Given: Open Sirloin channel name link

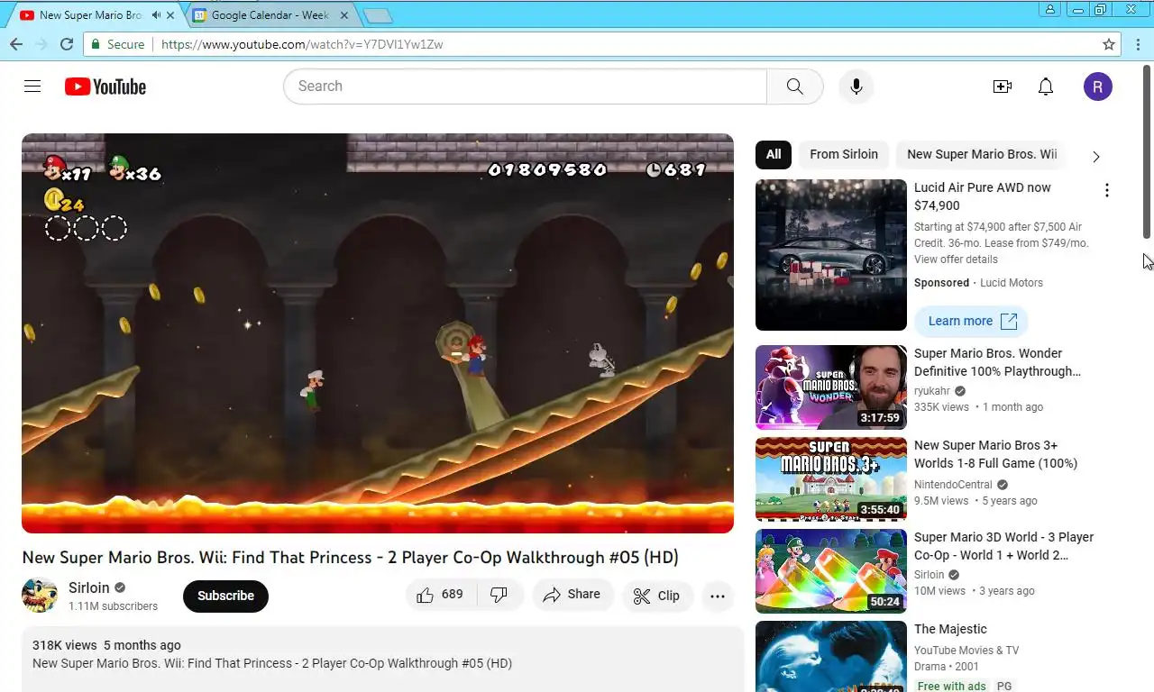Looking at the screenshot, I should point(89,587).
